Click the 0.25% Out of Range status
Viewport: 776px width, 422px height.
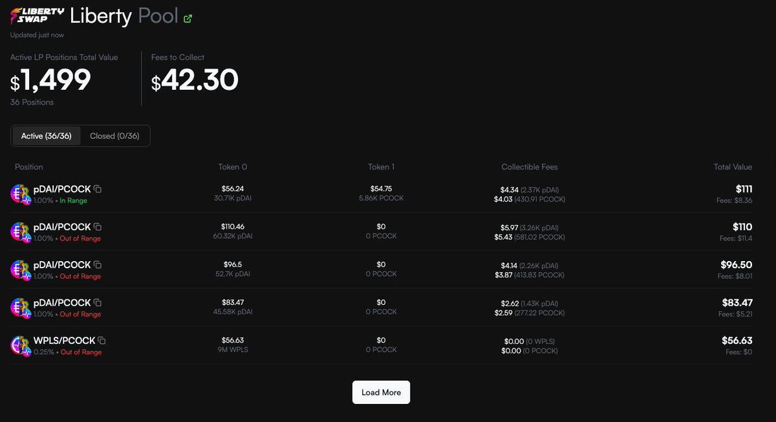[67, 352]
